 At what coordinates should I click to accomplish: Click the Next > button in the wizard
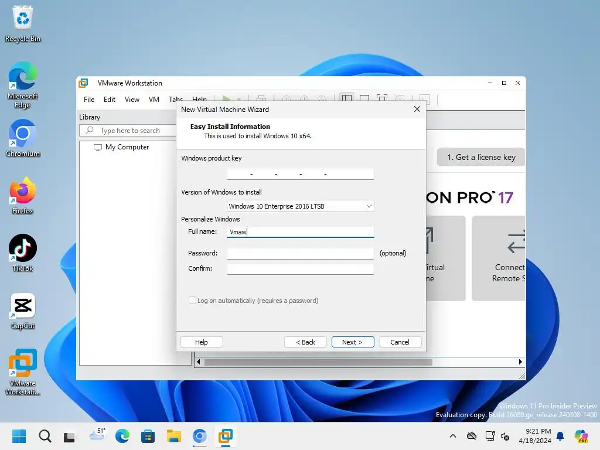[x=352, y=342]
